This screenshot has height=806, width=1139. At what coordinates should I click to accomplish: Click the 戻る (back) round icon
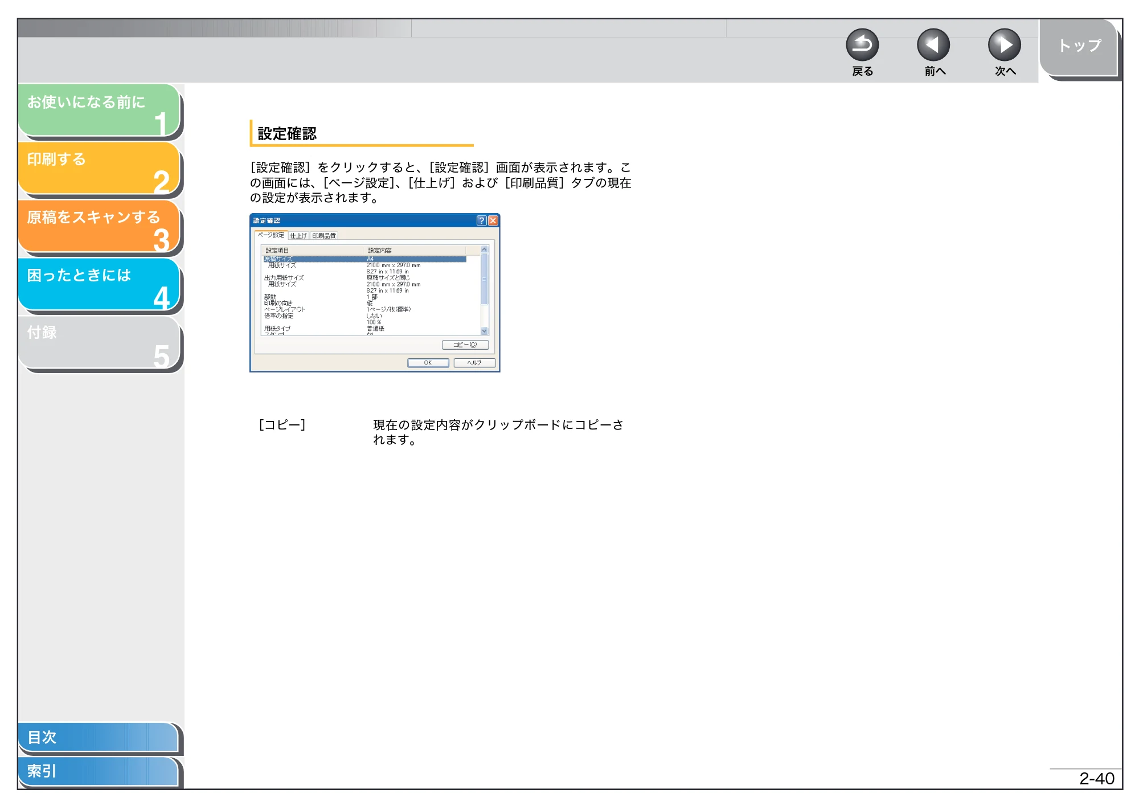tap(862, 45)
